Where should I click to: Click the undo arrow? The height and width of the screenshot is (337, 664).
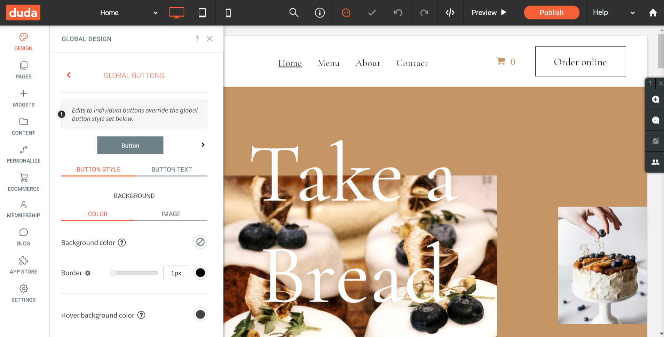click(x=398, y=13)
